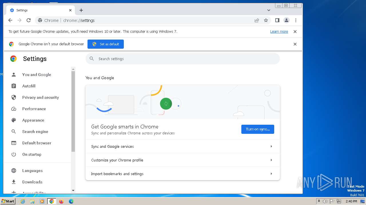Screen dimensions: 366x205
Task: Click the volume speaker tray icon
Action: tap(325, 201)
